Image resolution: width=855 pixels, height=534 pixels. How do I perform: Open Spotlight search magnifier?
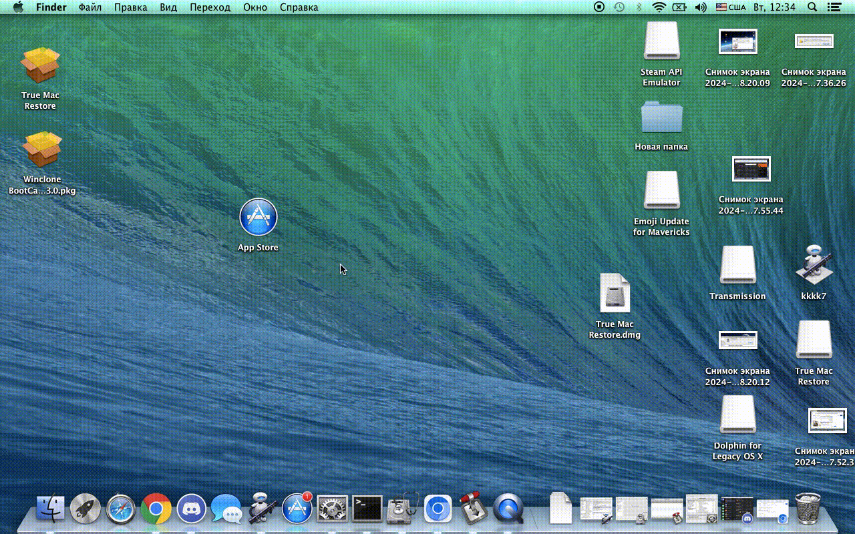click(812, 7)
